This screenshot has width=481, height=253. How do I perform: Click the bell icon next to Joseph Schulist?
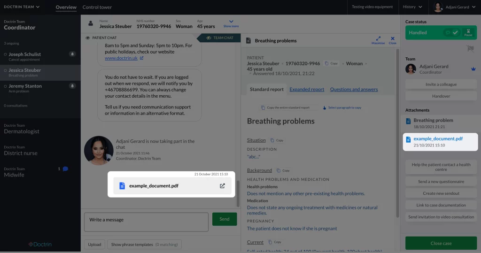[72, 54]
